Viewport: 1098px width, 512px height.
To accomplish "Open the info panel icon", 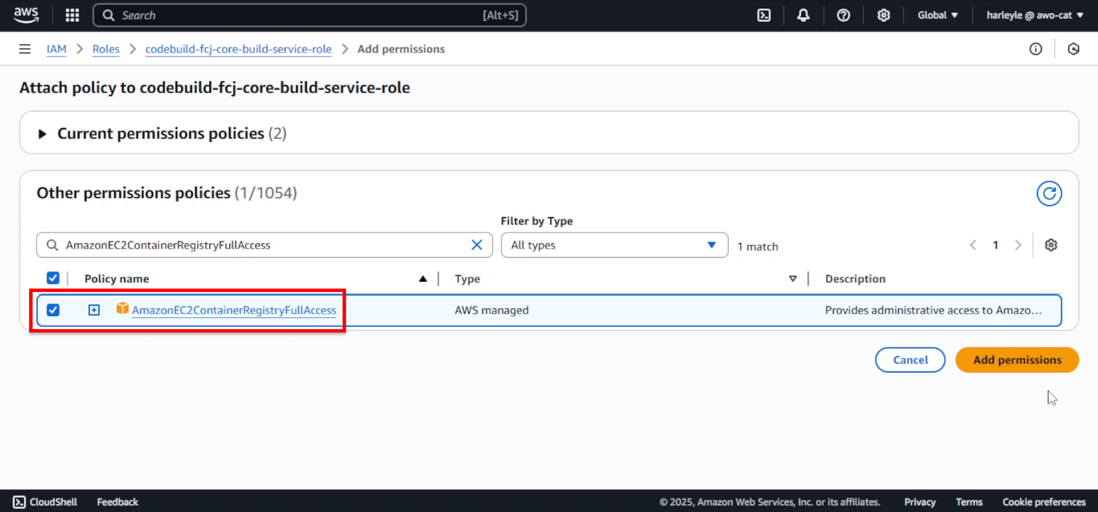I will pos(1036,49).
